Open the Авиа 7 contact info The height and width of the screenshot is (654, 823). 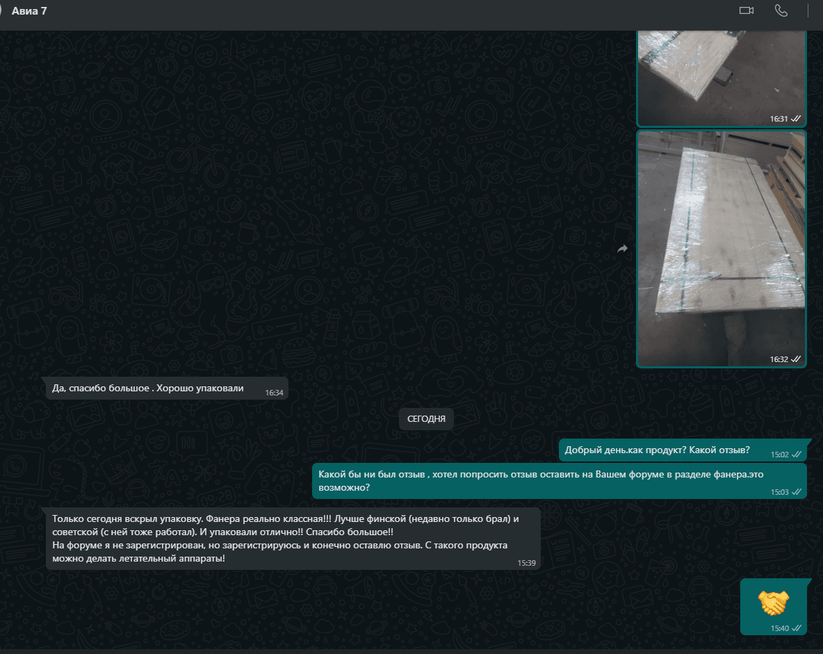click(30, 10)
